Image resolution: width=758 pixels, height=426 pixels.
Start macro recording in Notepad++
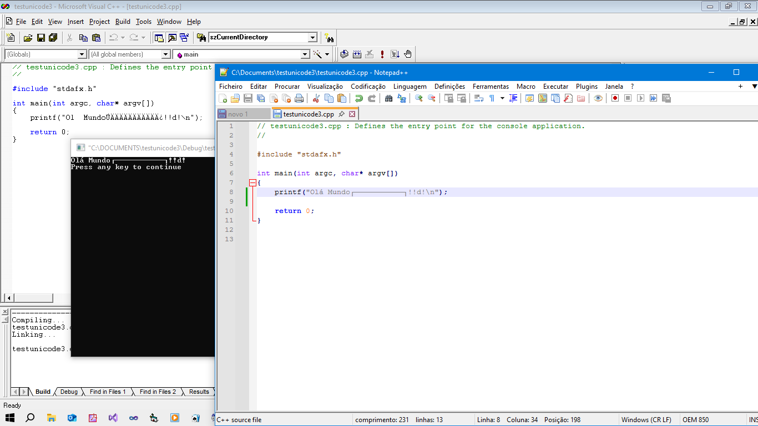click(615, 98)
